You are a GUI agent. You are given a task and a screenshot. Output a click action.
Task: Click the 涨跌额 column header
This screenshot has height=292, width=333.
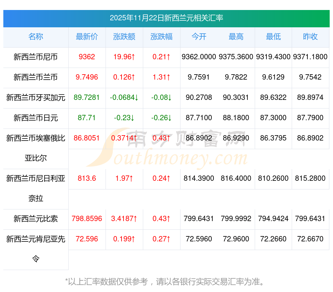click(124, 37)
